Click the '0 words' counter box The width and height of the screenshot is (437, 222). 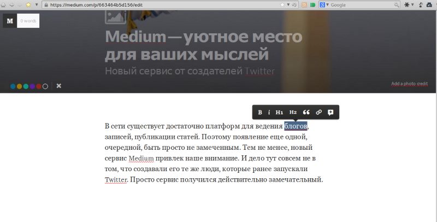pos(28,21)
